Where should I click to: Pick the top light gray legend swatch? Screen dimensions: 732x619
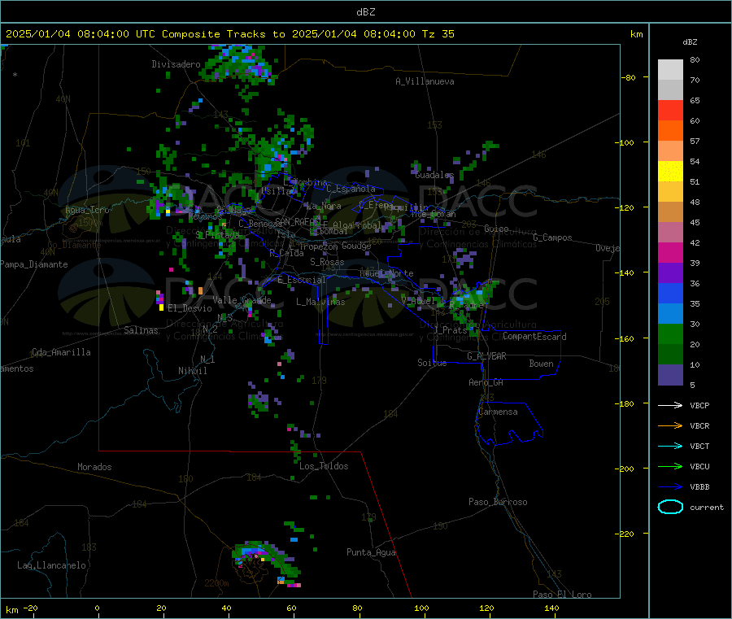click(x=670, y=70)
